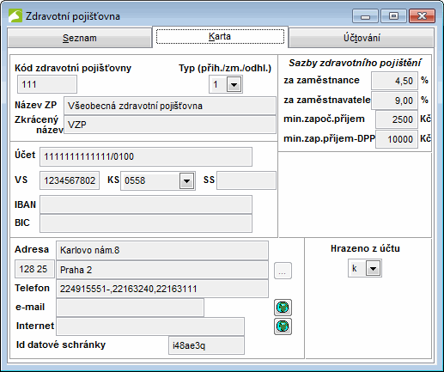Screen dimensions: 444x372
Task: Click the min.započ.příjem field 2500
Action: 397,119
